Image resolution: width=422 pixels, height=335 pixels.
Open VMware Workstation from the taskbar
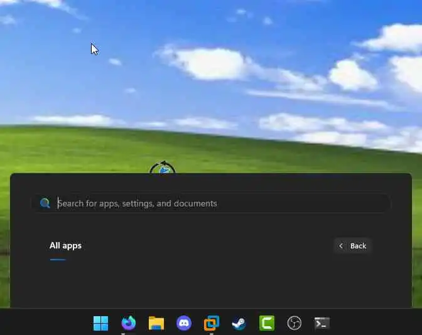pos(212,323)
